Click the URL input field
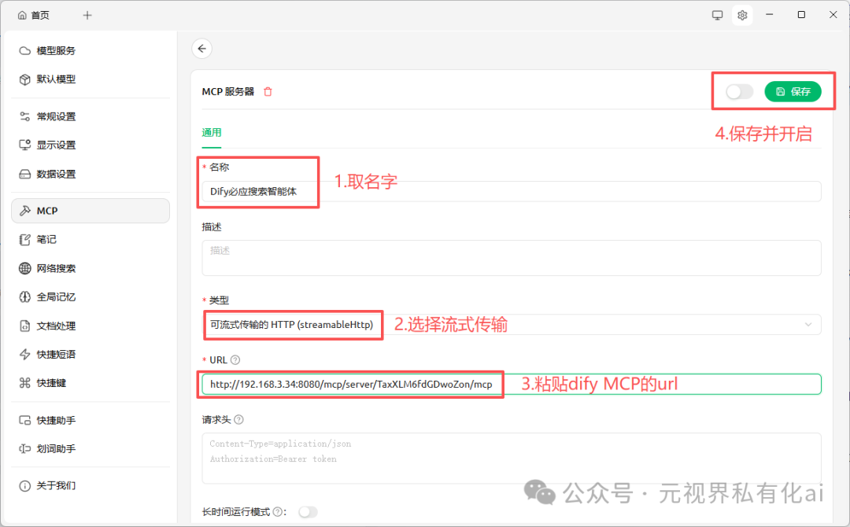Viewport: 850px width, 527px height. 512,384
